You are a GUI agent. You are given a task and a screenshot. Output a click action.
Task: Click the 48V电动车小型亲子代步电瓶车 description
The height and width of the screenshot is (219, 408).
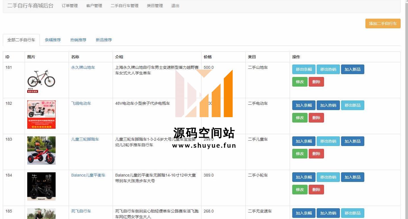[x=142, y=103]
